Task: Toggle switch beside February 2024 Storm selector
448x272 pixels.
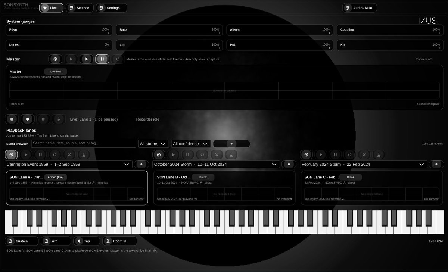Action: coord(436,164)
